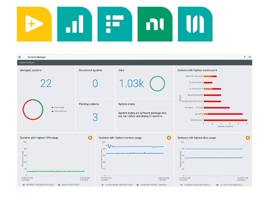
Task: Click Systems with highest CPU usage heading
Action: [x=39, y=138]
